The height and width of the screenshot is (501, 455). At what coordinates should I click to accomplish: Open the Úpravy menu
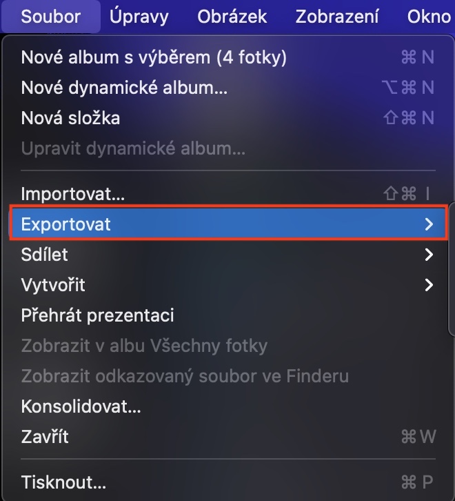pyautogui.click(x=139, y=17)
